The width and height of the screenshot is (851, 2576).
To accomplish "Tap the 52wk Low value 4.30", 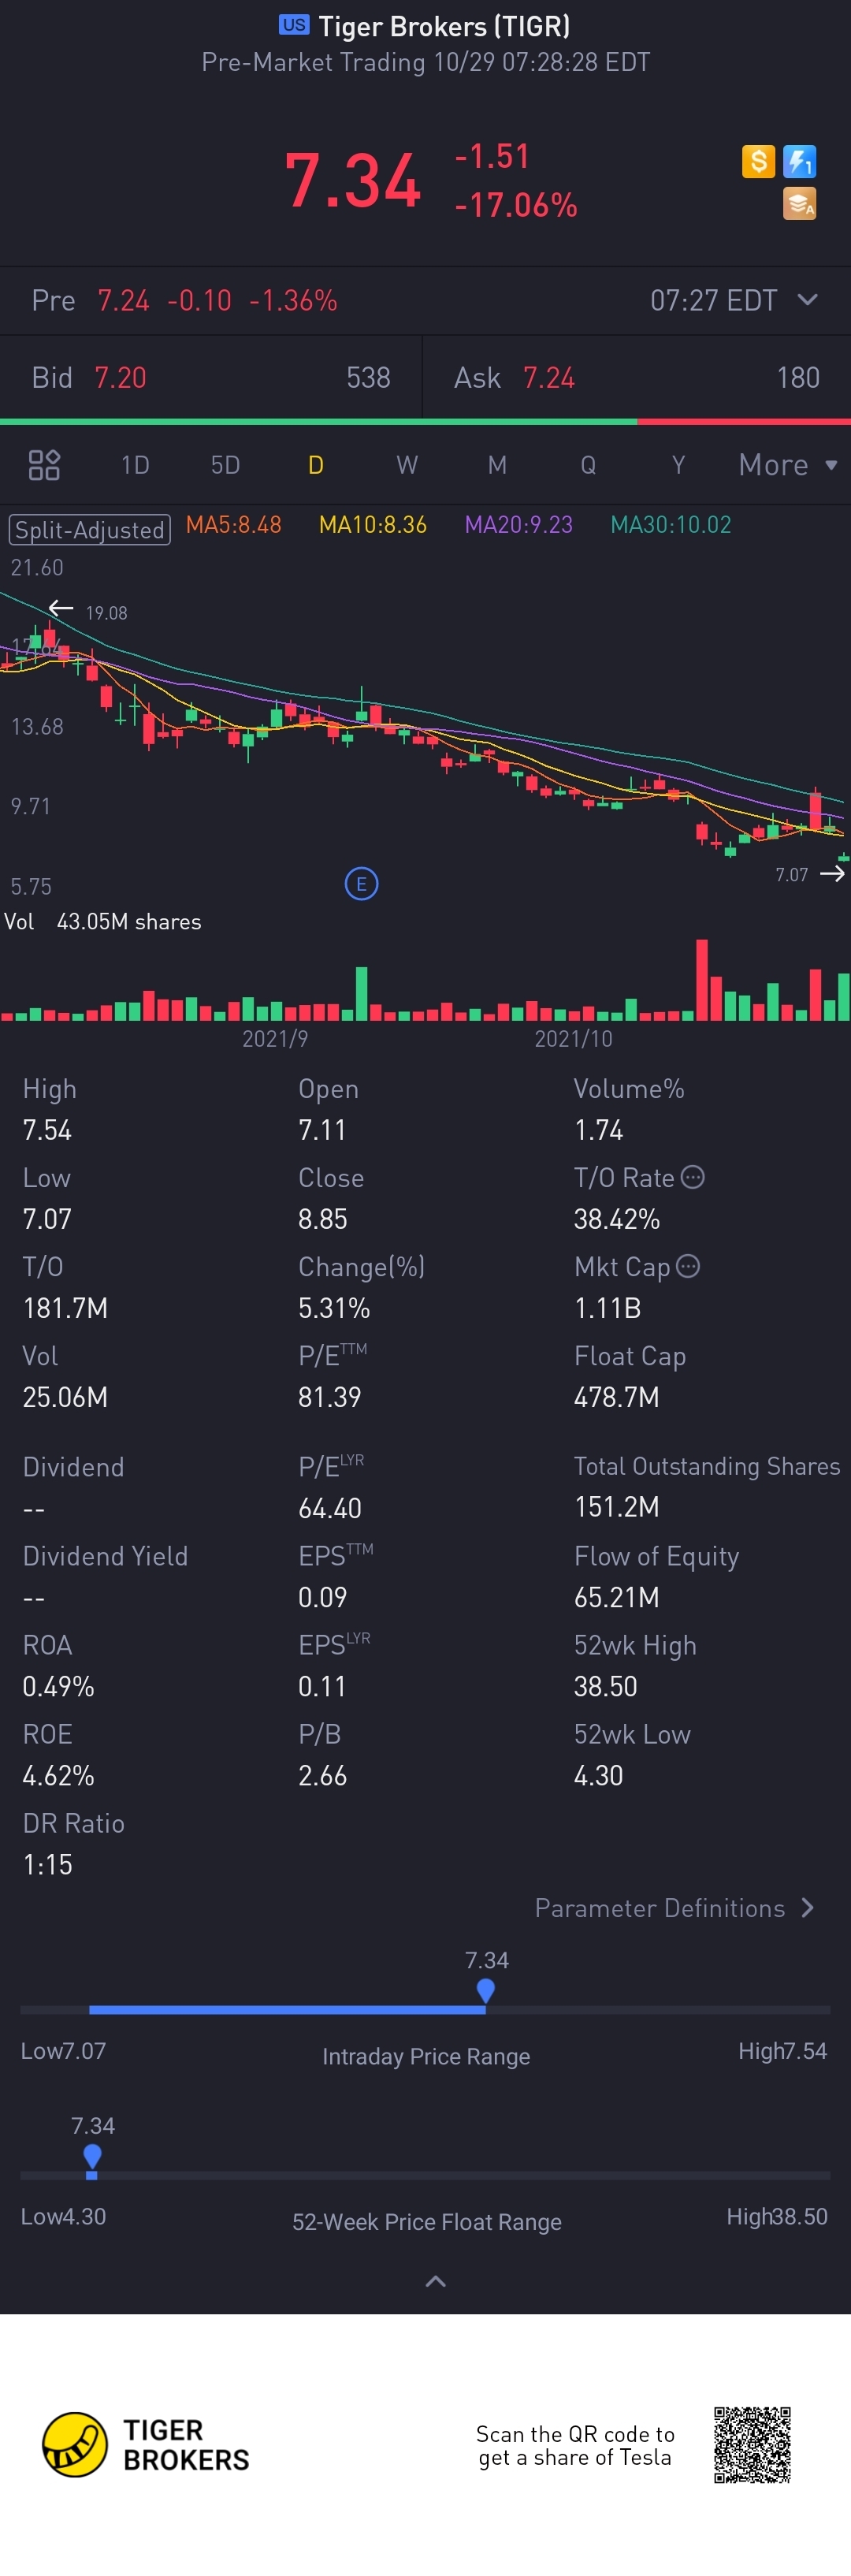I will pos(598,1775).
